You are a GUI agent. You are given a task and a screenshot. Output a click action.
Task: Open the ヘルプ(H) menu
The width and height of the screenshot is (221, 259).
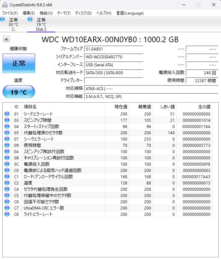(x=104, y=13)
